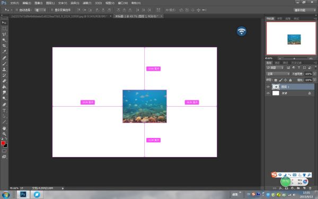Viewport: 318px width, 199px height.
Task: Open the 不透明度 slider arrow
Action: click(x=314, y=74)
